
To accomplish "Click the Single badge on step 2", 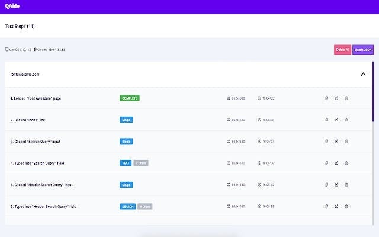I will tap(126, 120).
